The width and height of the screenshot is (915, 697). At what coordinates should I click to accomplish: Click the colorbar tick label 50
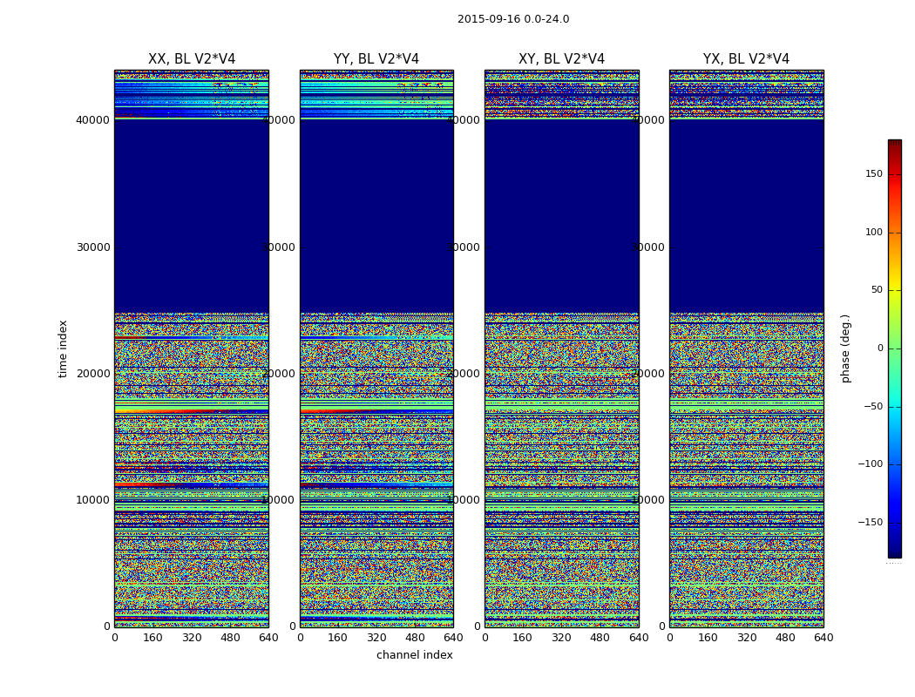click(x=877, y=290)
